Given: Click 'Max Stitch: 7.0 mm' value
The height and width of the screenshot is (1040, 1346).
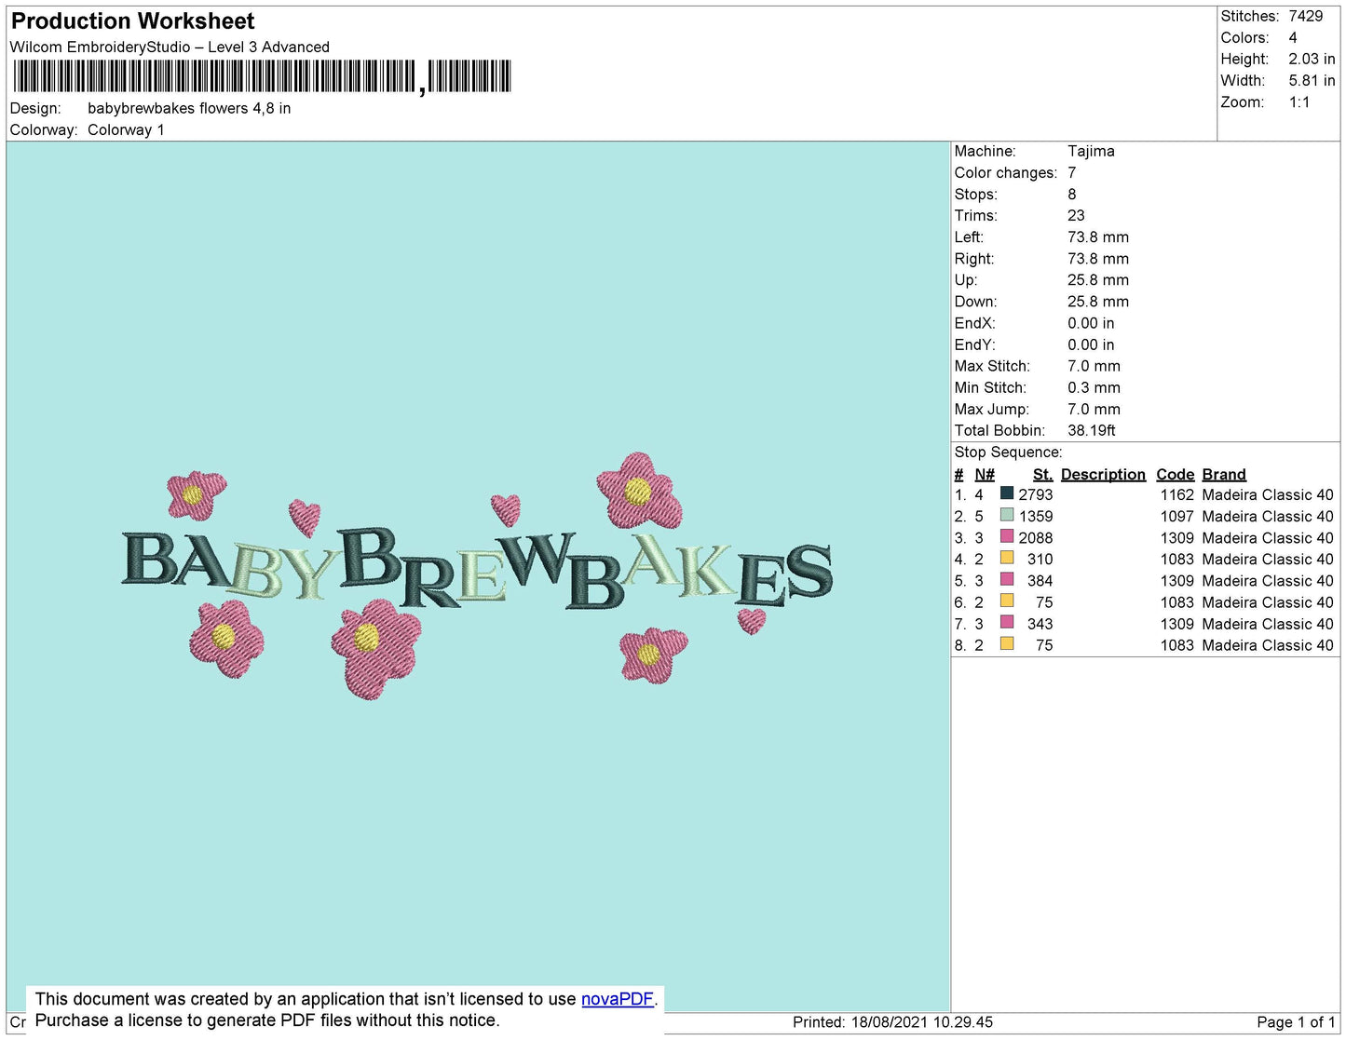Looking at the screenshot, I should [1094, 366].
